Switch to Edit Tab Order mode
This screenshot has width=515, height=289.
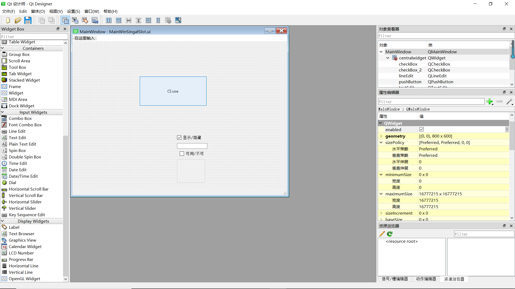click(95, 20)
